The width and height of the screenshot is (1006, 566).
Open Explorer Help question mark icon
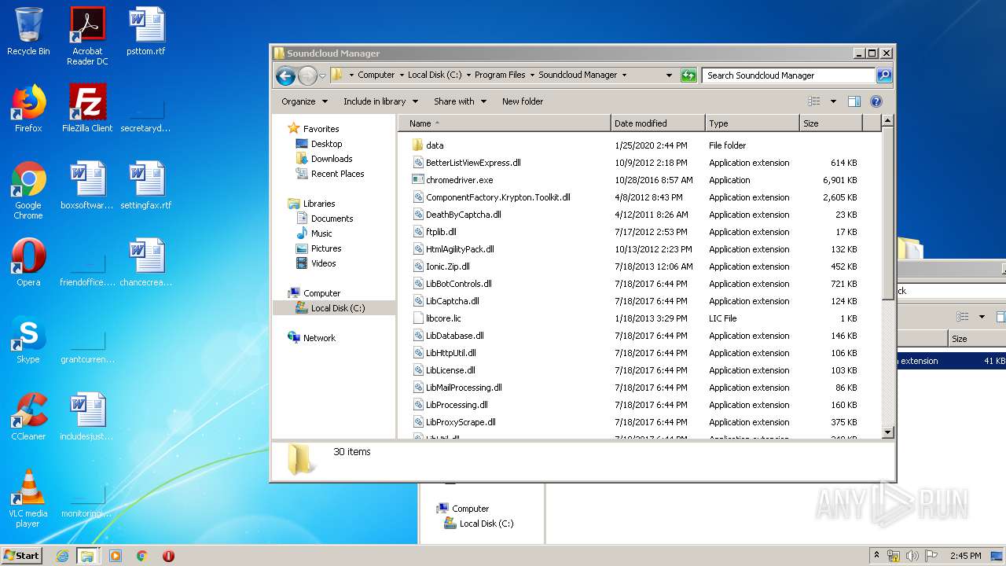pos(876,101)
